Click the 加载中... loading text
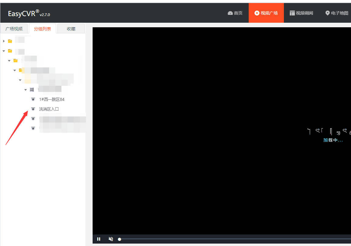The height and width of the screenshot is (246, 351). tap(333, 140)
